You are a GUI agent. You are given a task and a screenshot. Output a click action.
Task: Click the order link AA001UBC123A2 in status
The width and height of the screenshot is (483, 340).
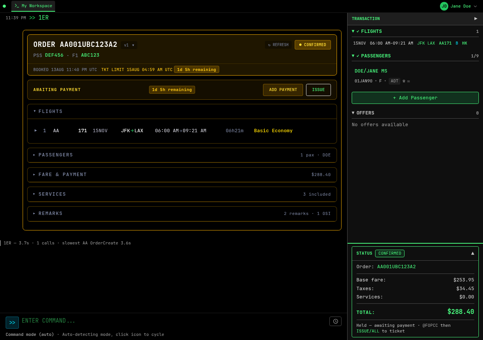[x=397, y=267]
